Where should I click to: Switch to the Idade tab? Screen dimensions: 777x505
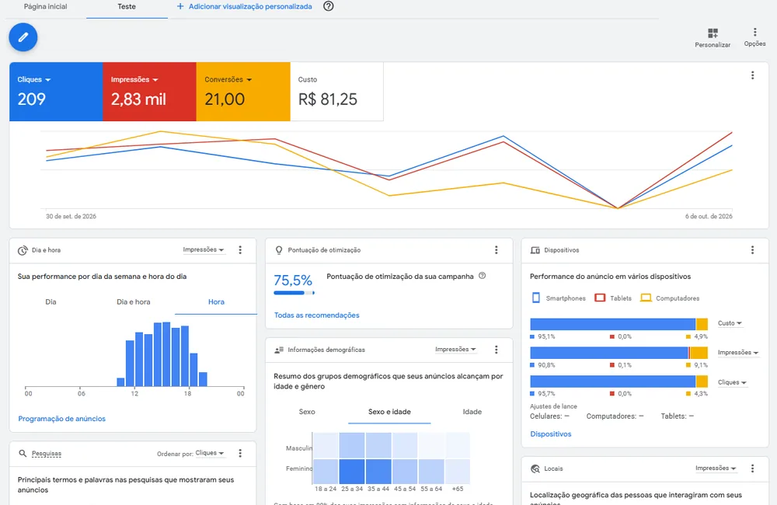point(472,412)
